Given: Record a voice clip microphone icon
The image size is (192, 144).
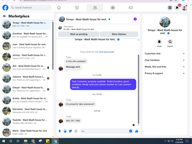Looking at the screenshot, I should point(60,131).
